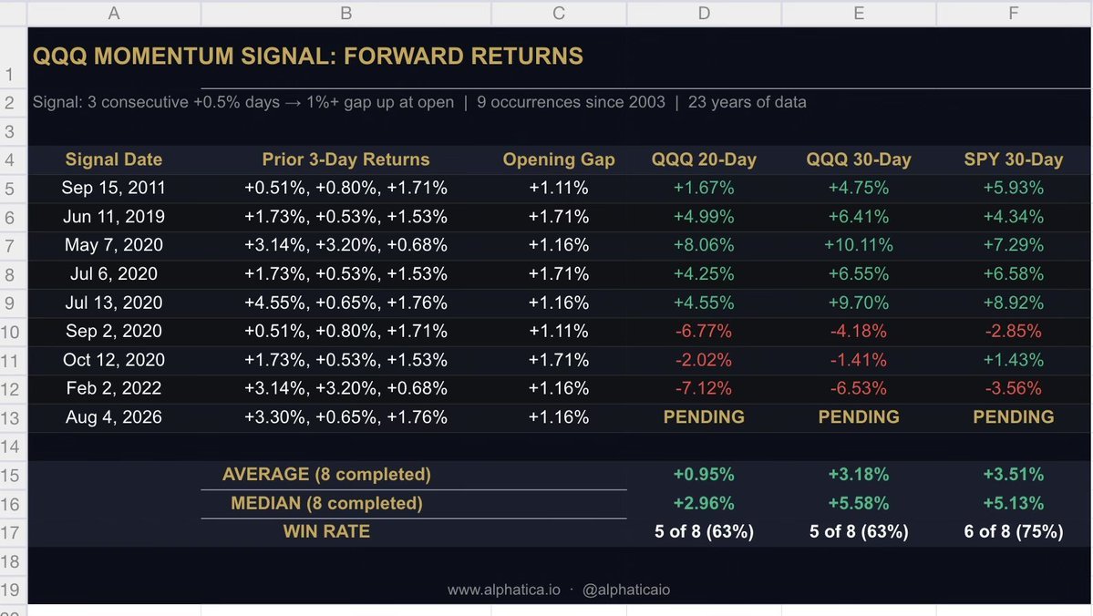
Task: Click the '+0.95%' average QQQ 20-Day value
Action: click(704, 475)
